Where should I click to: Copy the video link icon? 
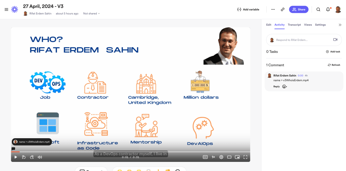pos(282,9)
